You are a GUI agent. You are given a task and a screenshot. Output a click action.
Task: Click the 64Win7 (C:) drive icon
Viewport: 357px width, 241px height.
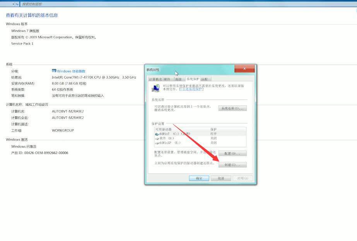157,134
